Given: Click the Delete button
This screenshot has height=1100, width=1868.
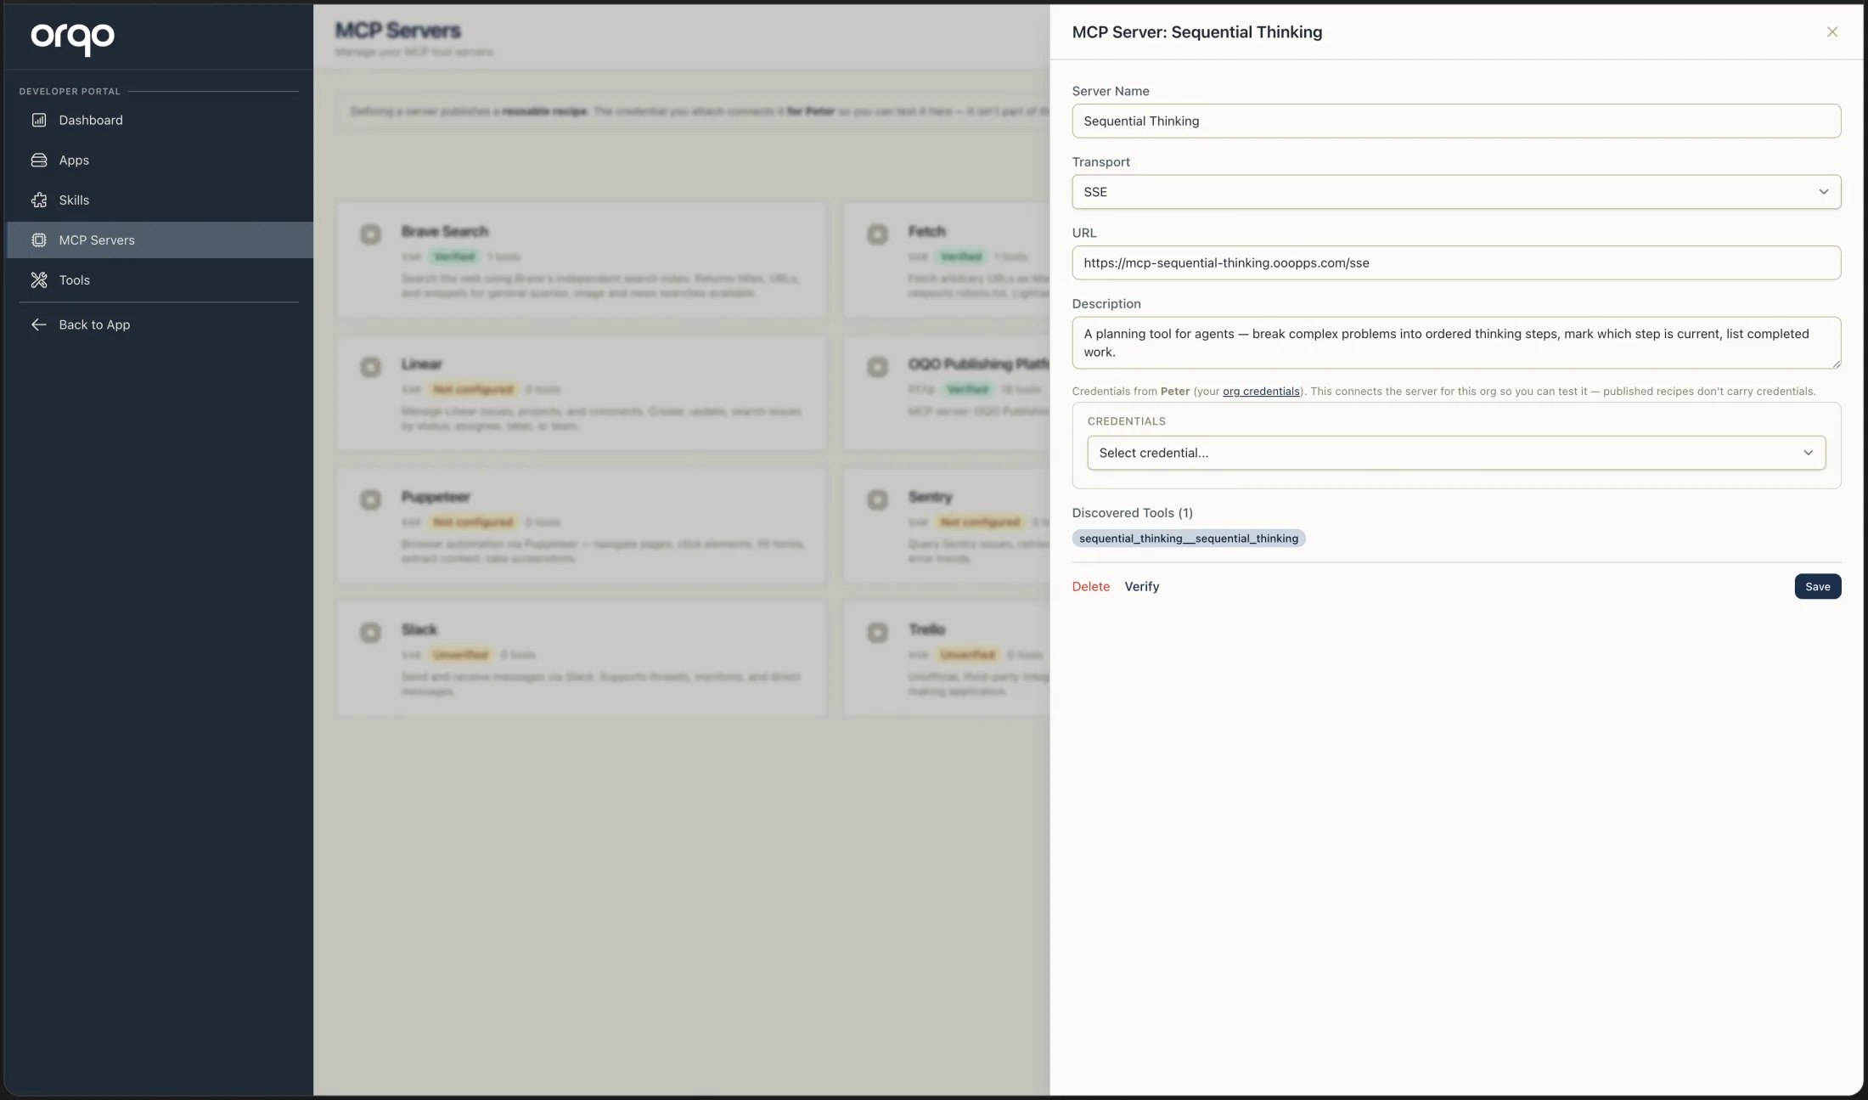Looking at the screenshot, I should click(x=1090, y=586).
